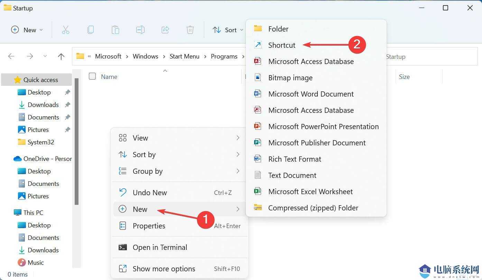This screenshot has width=482, height=280.
Task: Select Microsoft Excel Worksheet in submenu
Action: [316, 192]
